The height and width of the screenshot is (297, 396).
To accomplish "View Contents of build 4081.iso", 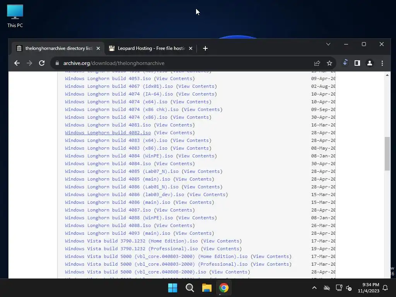I will click(174, 125).
